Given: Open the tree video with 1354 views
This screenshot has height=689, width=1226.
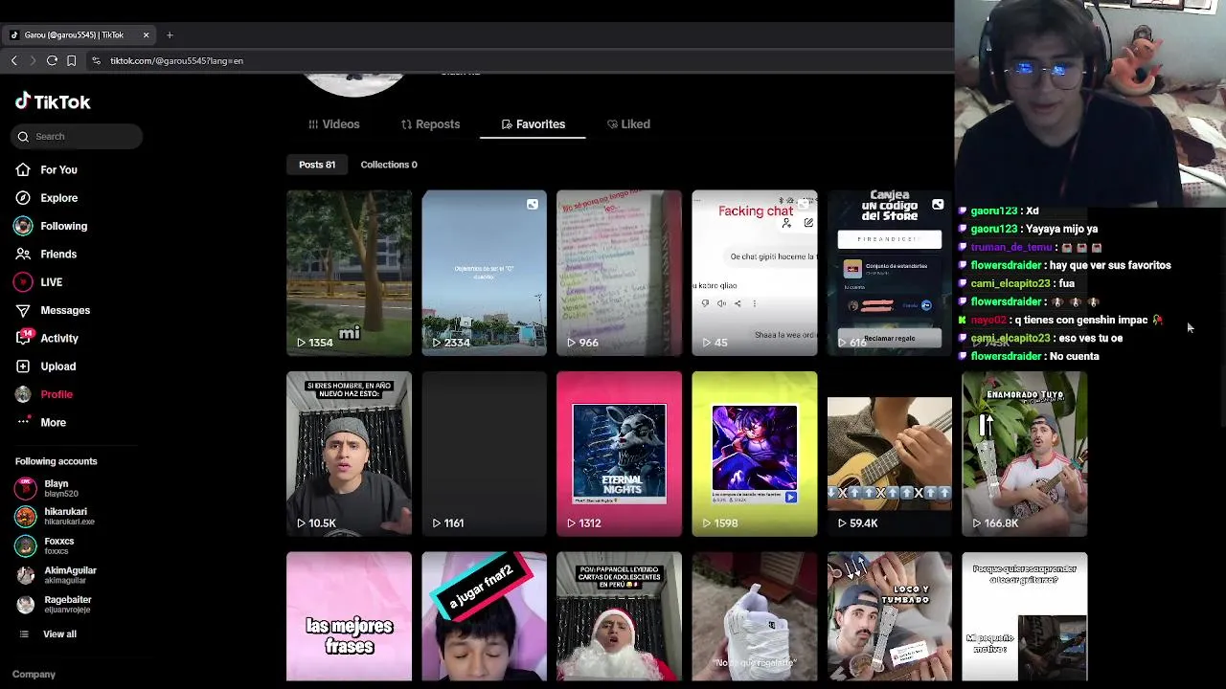Looking at the screenshot, I should pos(349,273).
